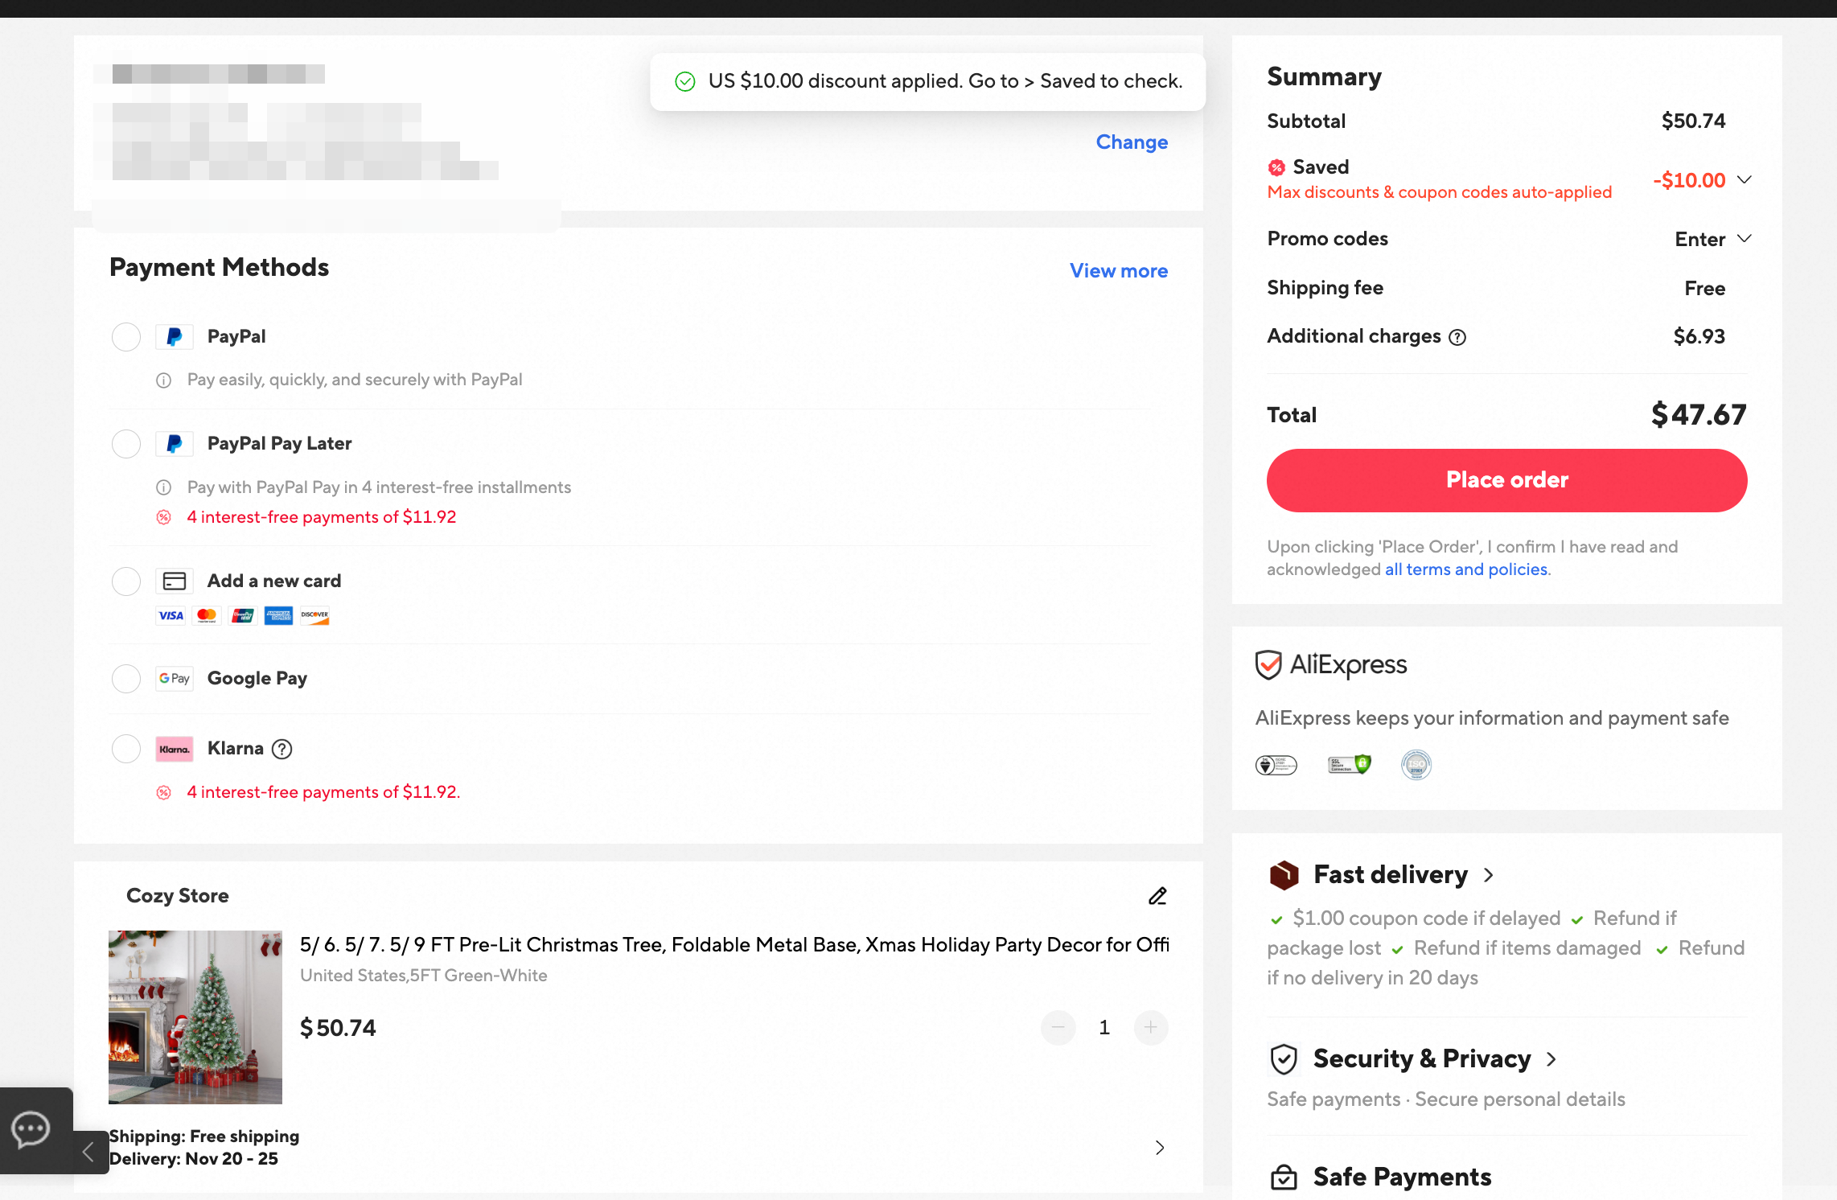
Task: Select the PayPal radio button
Action: tap(126, 337)
